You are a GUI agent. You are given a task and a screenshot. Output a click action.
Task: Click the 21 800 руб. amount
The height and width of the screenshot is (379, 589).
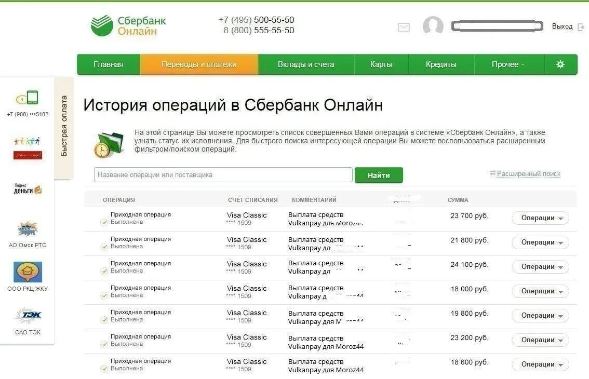coord(469,240)
